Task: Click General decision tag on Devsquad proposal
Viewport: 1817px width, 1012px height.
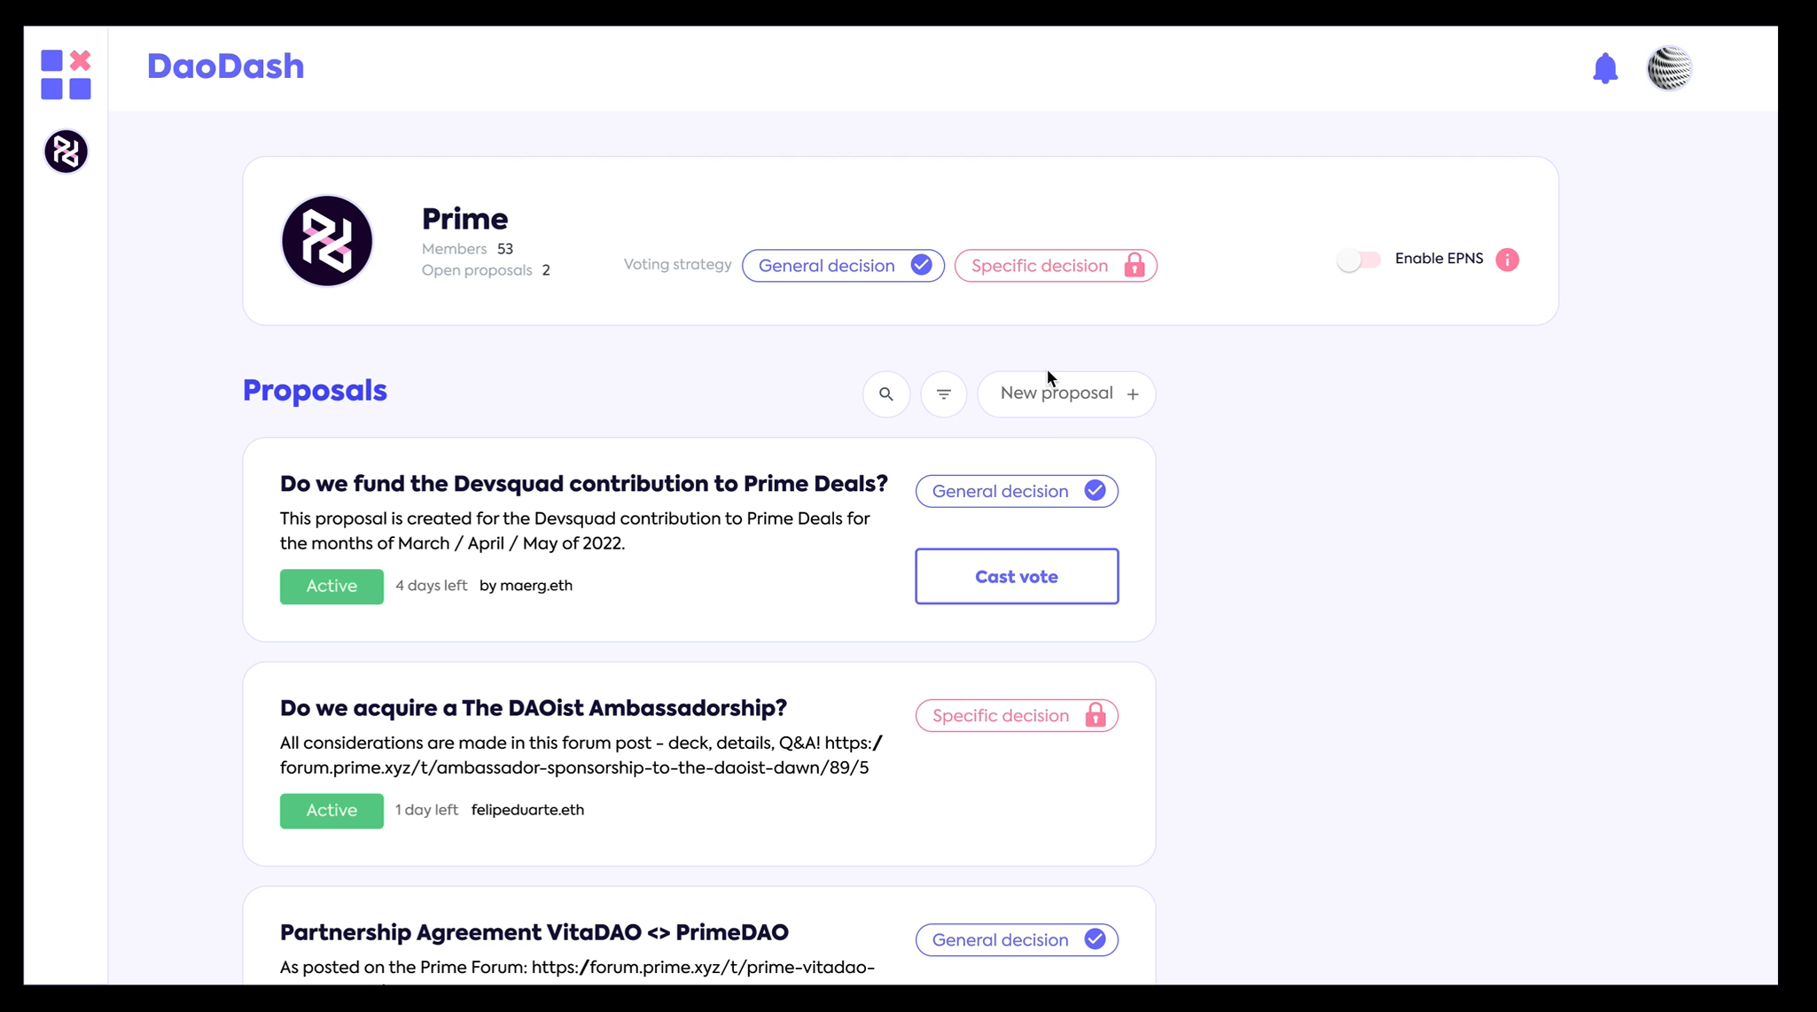Action: 1017,491
